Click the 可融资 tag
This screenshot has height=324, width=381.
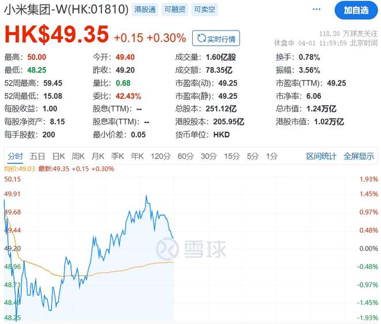(x=174, y=10)
